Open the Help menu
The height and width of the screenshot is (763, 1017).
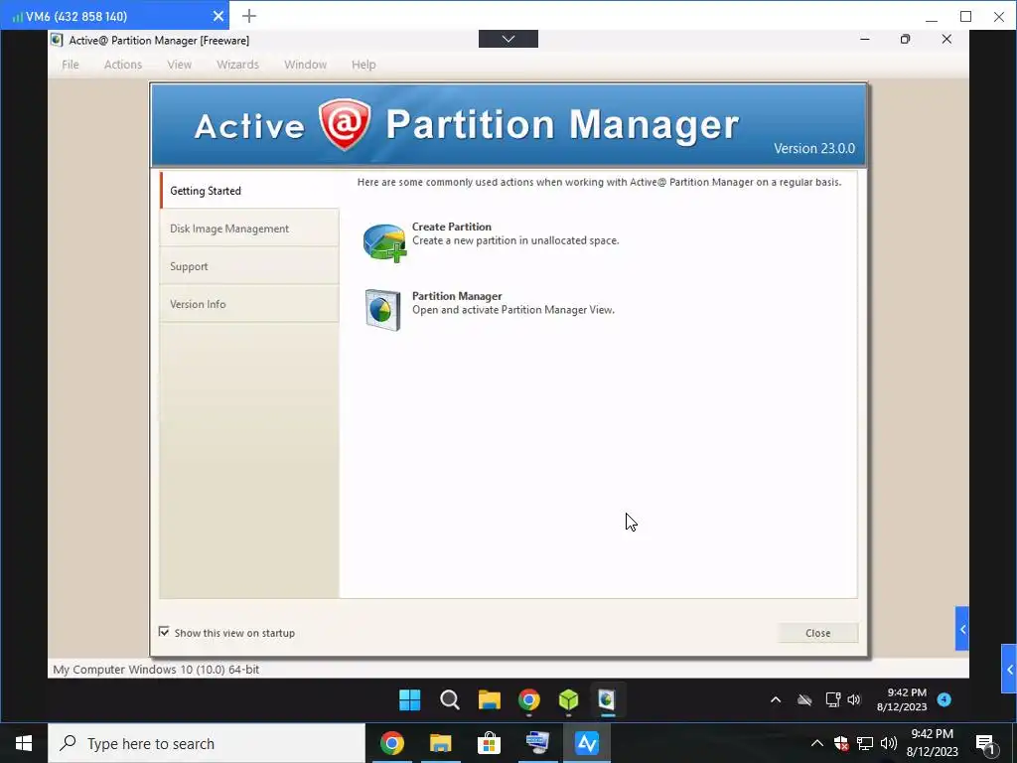(x=363, y=65)
